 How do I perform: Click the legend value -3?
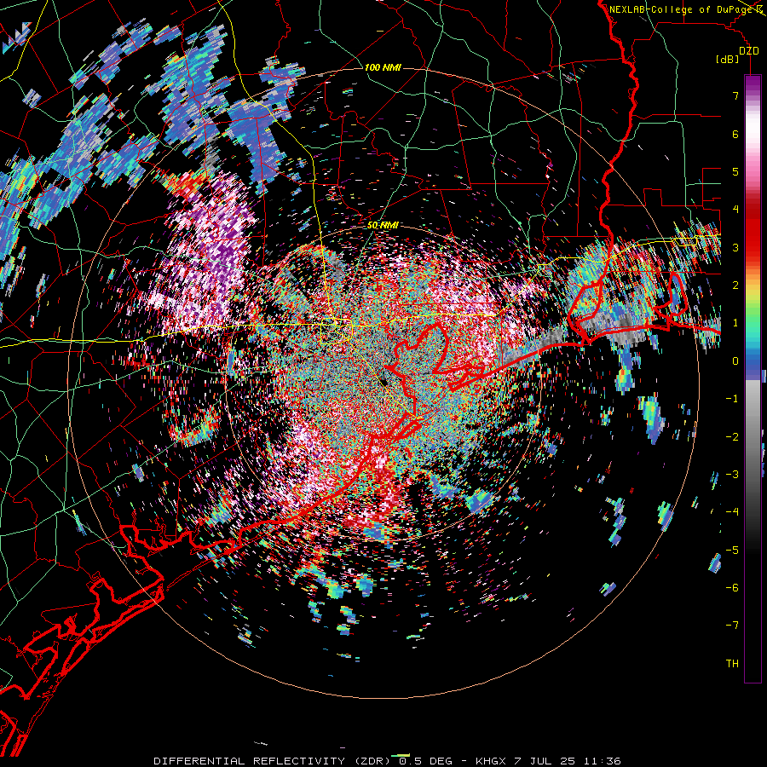click(732, 475)
